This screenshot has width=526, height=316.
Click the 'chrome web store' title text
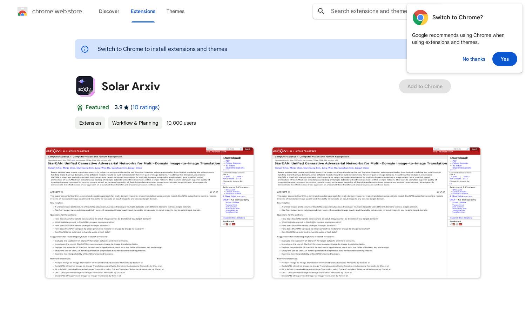(x=57, y=11)
